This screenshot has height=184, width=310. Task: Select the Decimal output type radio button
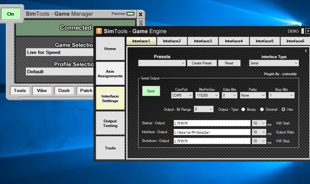(262, 109)
